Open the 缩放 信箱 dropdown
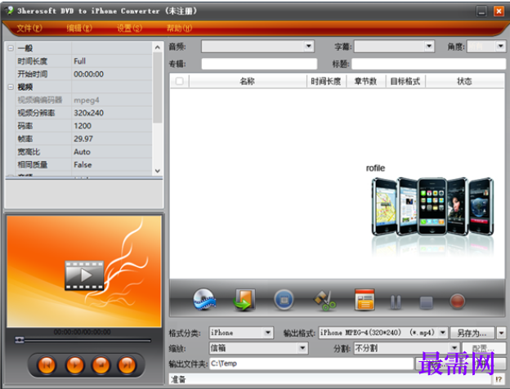The width and height of the screenshot is (510, 389). pos(302,348)
